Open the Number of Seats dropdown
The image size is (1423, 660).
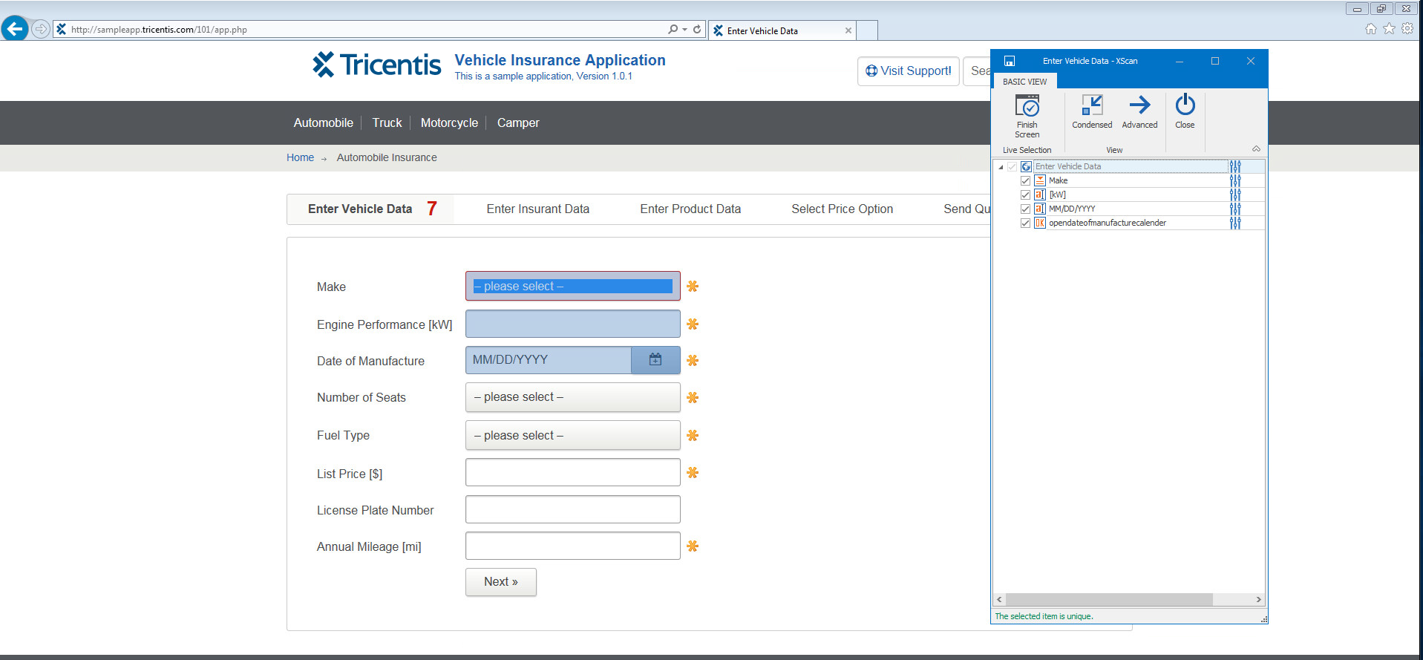point(572,397)
